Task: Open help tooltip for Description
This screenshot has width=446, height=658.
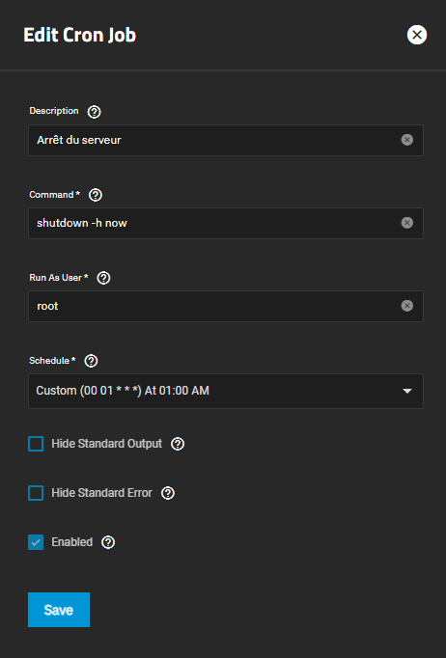Action: pos(94,112)
